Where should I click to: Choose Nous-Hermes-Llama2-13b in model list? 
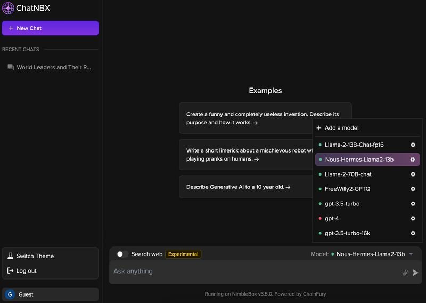point(359,160)
